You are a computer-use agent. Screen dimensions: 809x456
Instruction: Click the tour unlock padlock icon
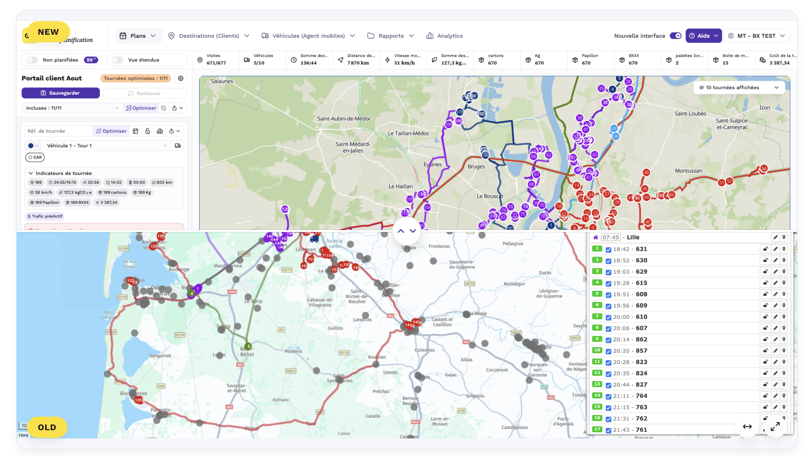[x=148, y=131]
